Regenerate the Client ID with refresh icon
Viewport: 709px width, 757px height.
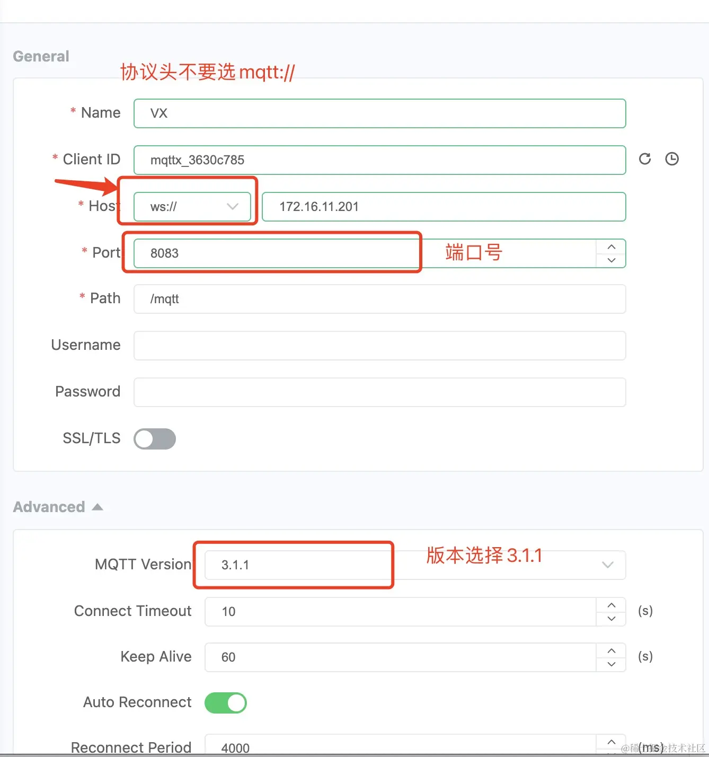(645, 159)
